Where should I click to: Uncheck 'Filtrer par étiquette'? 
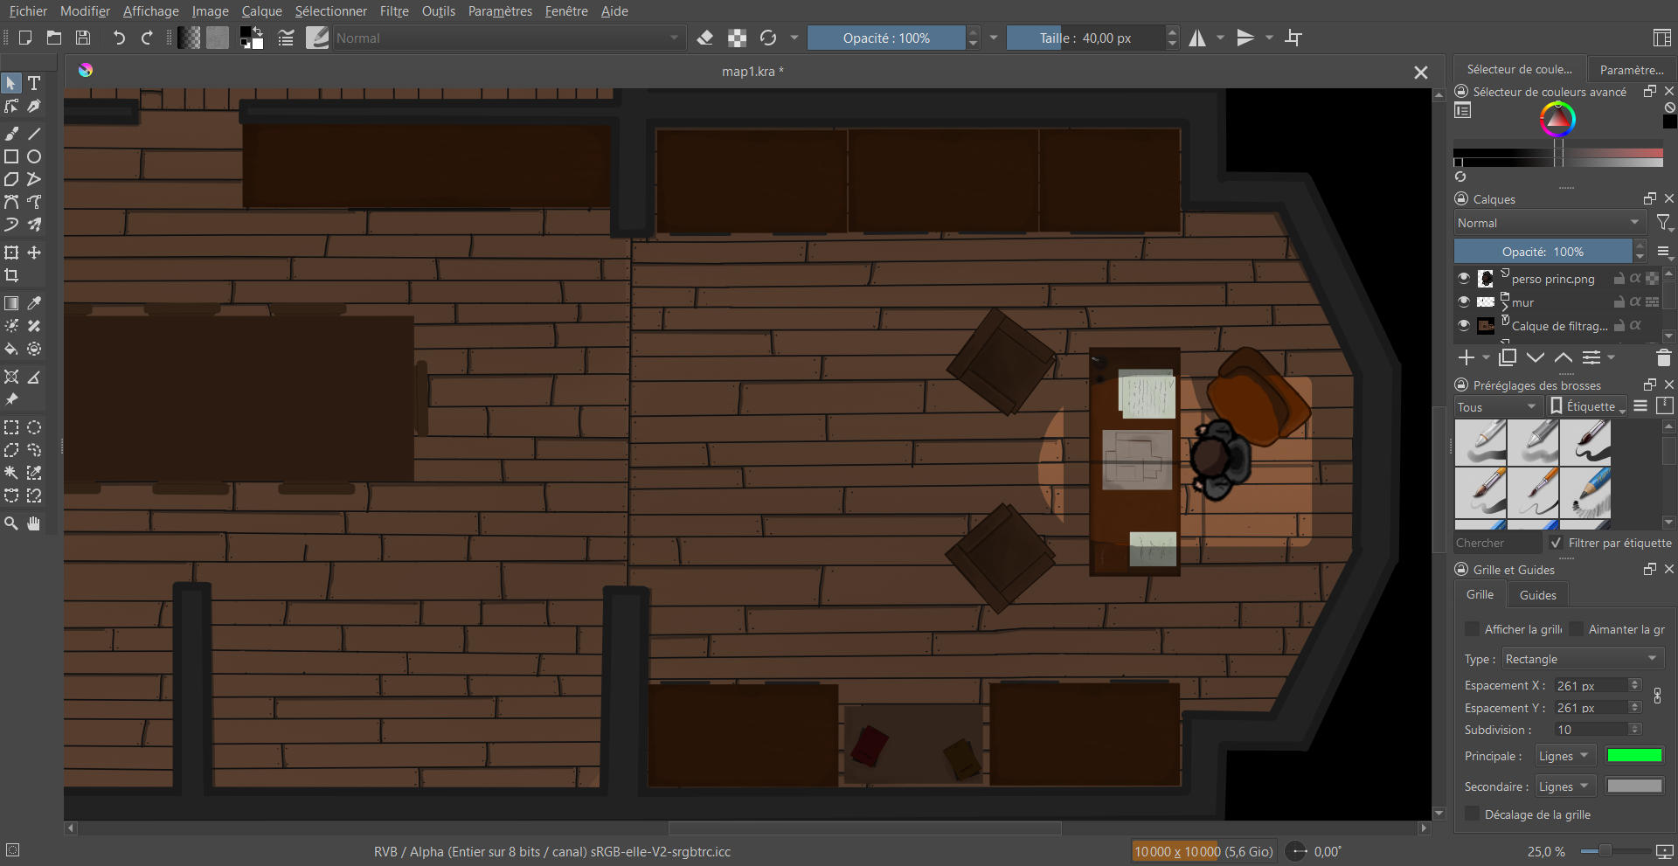pyautogui.click(x=1557, y=543)
